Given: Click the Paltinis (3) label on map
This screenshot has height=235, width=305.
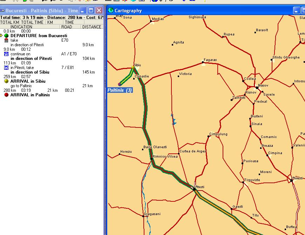Looking at the screenshot, I should click(120, 90).
